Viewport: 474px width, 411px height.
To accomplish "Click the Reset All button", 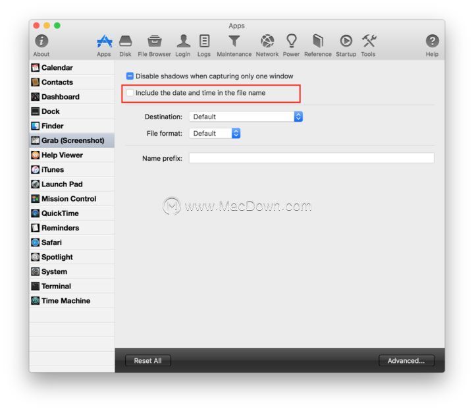I will pyautogui.click(x=148, y=361).
